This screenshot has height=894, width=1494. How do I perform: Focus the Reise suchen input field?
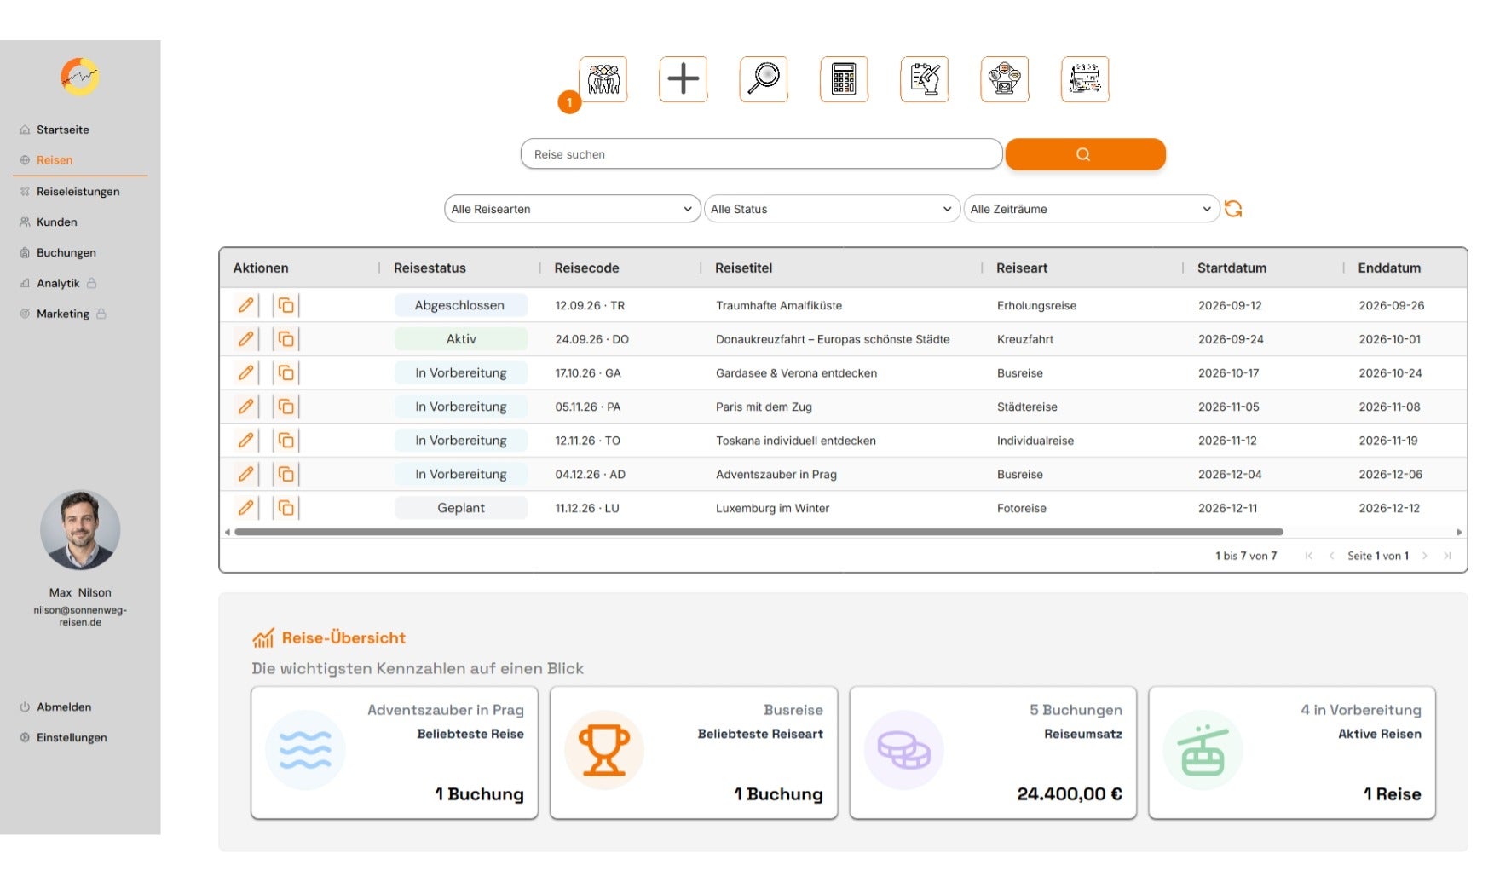(761, 154)
